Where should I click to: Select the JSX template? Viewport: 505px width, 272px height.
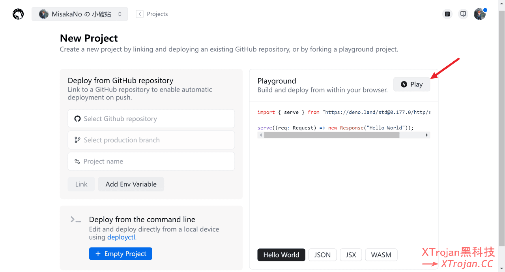(351, 255)
